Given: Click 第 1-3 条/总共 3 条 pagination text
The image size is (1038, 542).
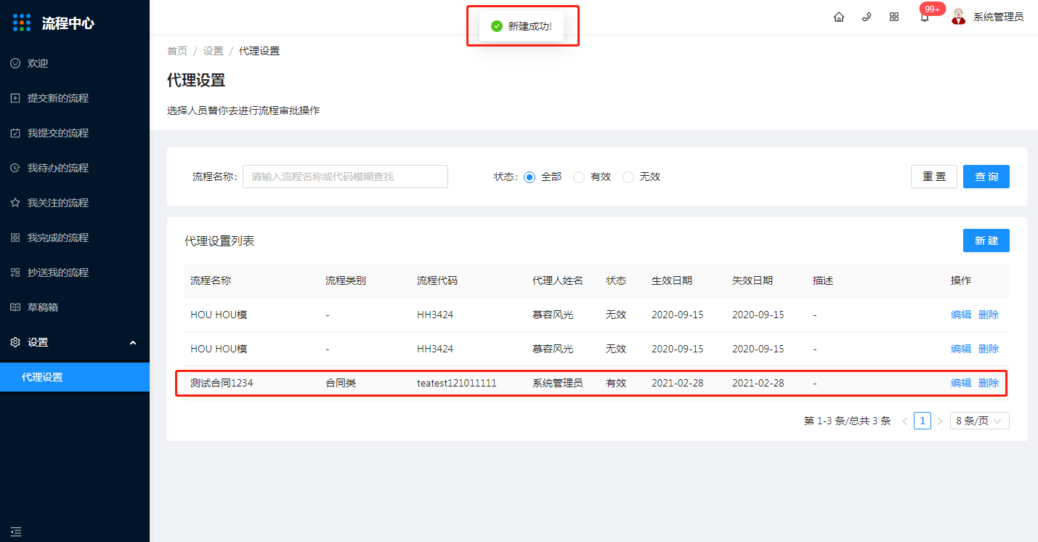Looking at the screenshot, I should pyautogui.click(x=848, y=421).
